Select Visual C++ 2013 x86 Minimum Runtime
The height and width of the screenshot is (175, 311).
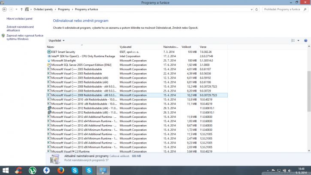pos(137,147)
